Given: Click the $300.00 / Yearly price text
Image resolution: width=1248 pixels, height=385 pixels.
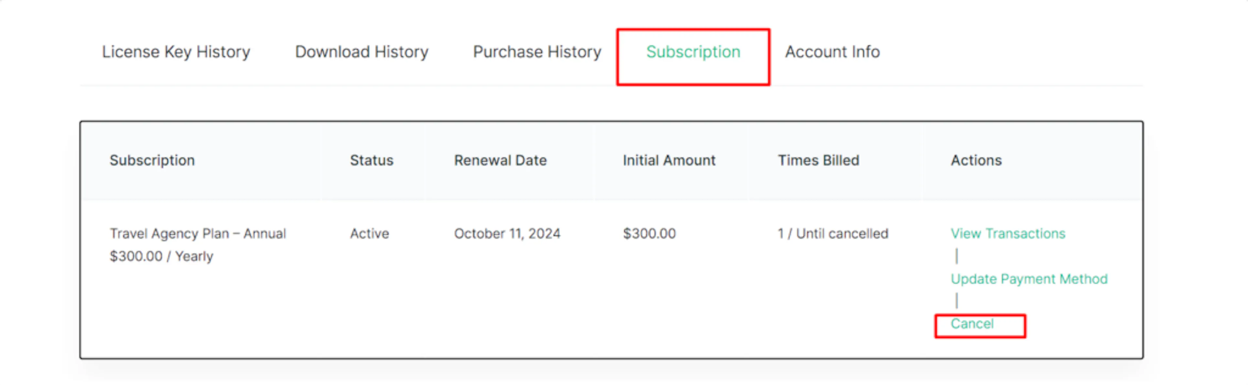Looking at the screenshot, I should (x=161, y=256).
